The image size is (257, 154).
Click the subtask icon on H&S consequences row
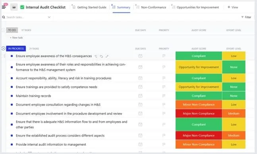point(96,56)
